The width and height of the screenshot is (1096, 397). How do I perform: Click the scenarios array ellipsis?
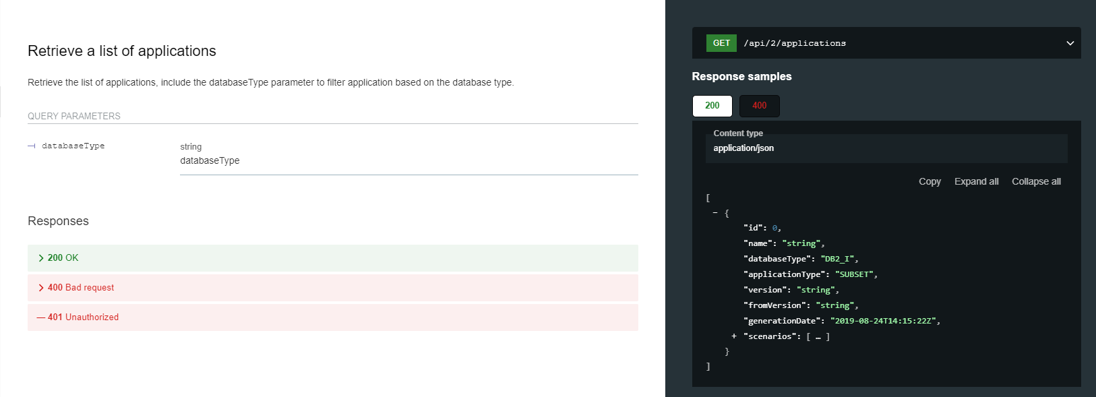(x=818, y=337)
